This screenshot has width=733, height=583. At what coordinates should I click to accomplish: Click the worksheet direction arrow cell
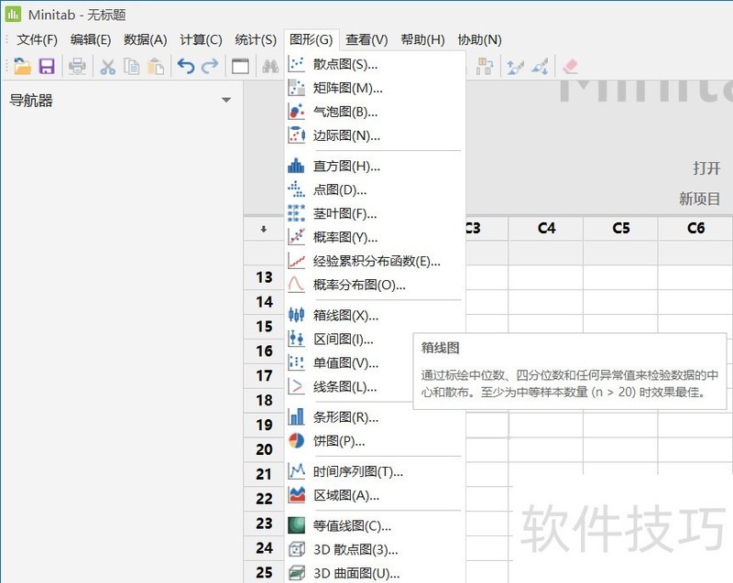coord(264,229)
